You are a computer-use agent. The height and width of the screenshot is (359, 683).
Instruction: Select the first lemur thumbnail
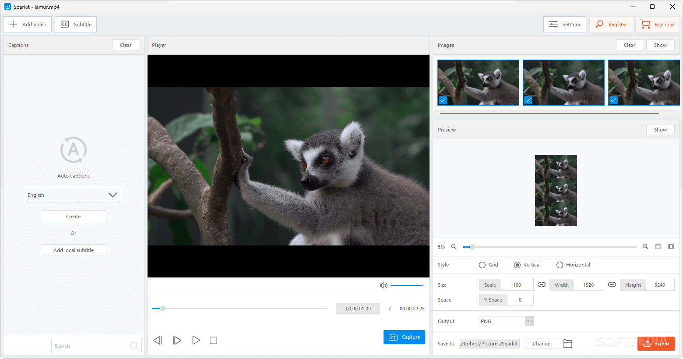[x=478, y=82]
